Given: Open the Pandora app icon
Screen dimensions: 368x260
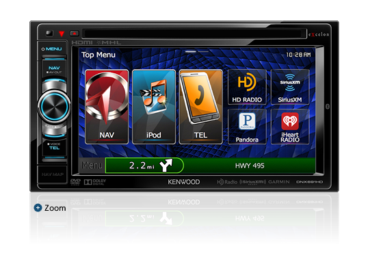Looking at the screenshot, I should (247, 127).
